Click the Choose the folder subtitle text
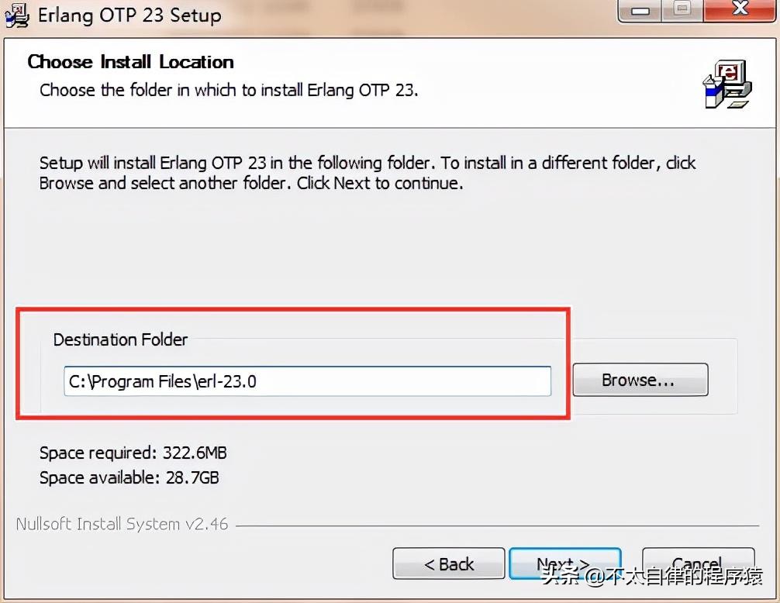 click(229, 90)
